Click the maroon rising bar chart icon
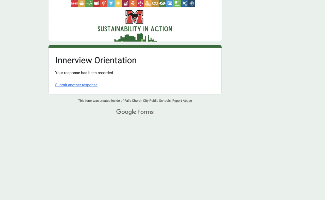Image resolution: width=325 pixels, height=200 pixels. point(126,4)
